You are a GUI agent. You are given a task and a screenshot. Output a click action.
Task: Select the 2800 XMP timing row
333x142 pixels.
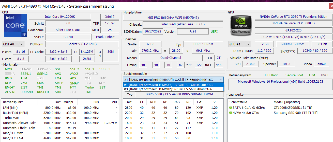point(173,108)
